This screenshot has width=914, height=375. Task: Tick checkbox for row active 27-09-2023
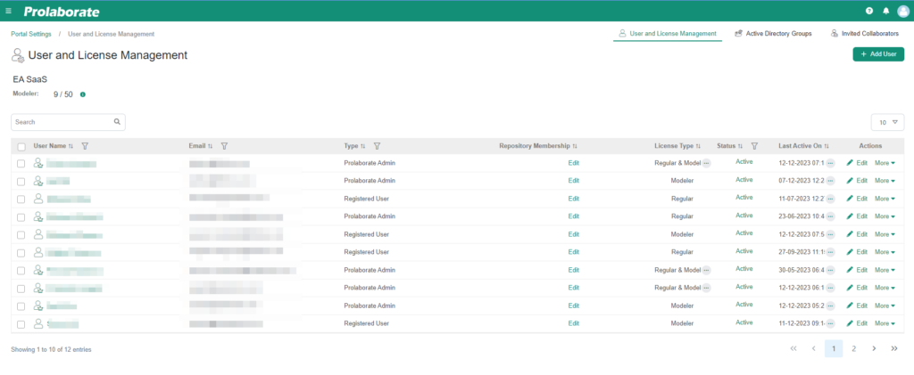tap(21, 253)
